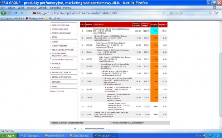This screenshot has width=222, height=138.
Task: Open the Aktualności feed bookmark
Action: (53, 18)
